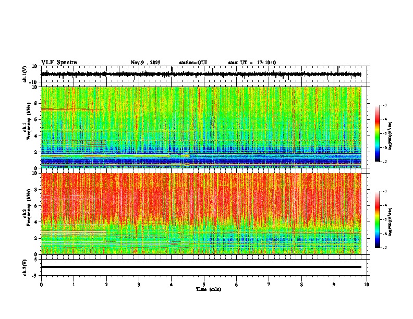Click time axis tick label "7"
Screen dimensions: 413x319
[x=269, y=285]
